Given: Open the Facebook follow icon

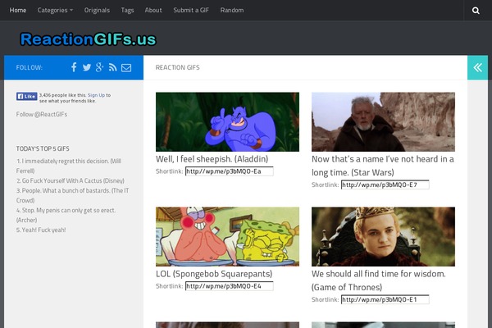Looking at the screenshot, I should pyautogui.click(x=74, y=67).
